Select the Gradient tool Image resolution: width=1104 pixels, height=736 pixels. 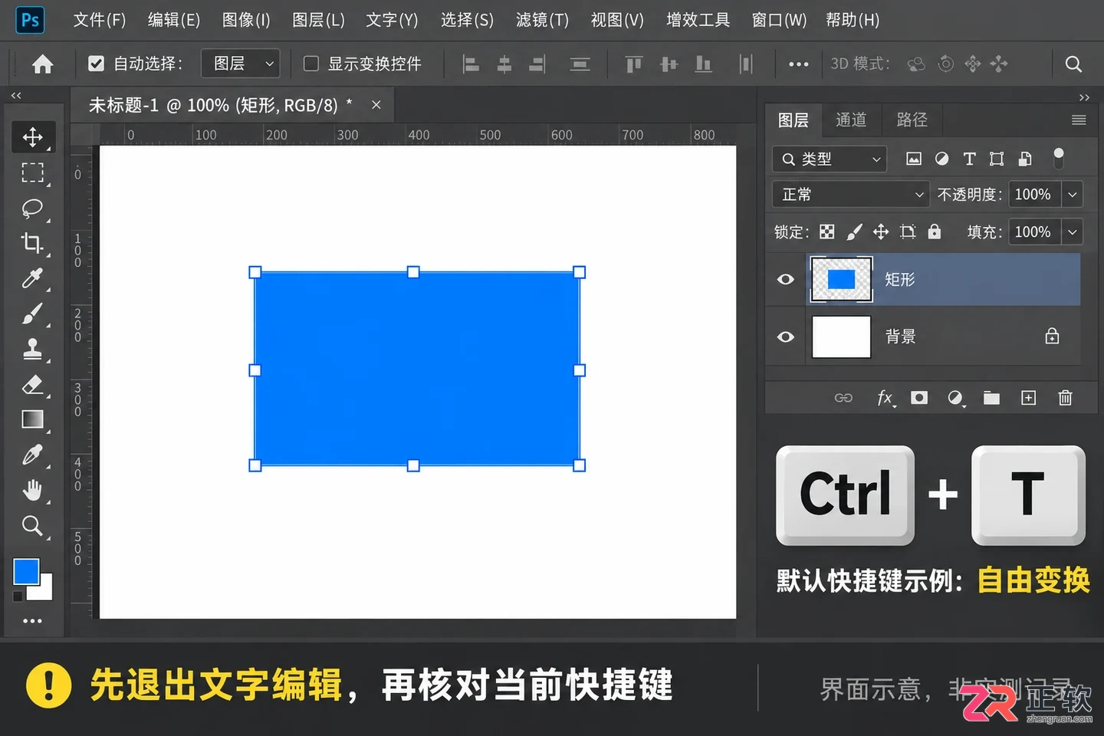(x=32, y=419)
